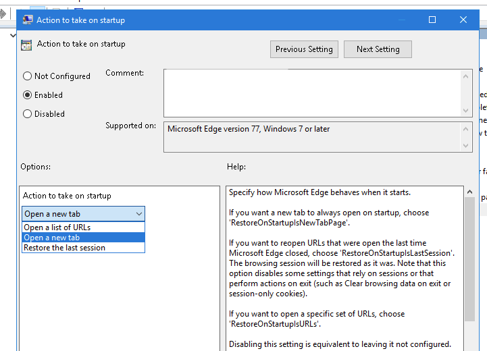This screenshot has width=487, height=351.
Task: Go to Previous Setting
Action: point(304,49)
